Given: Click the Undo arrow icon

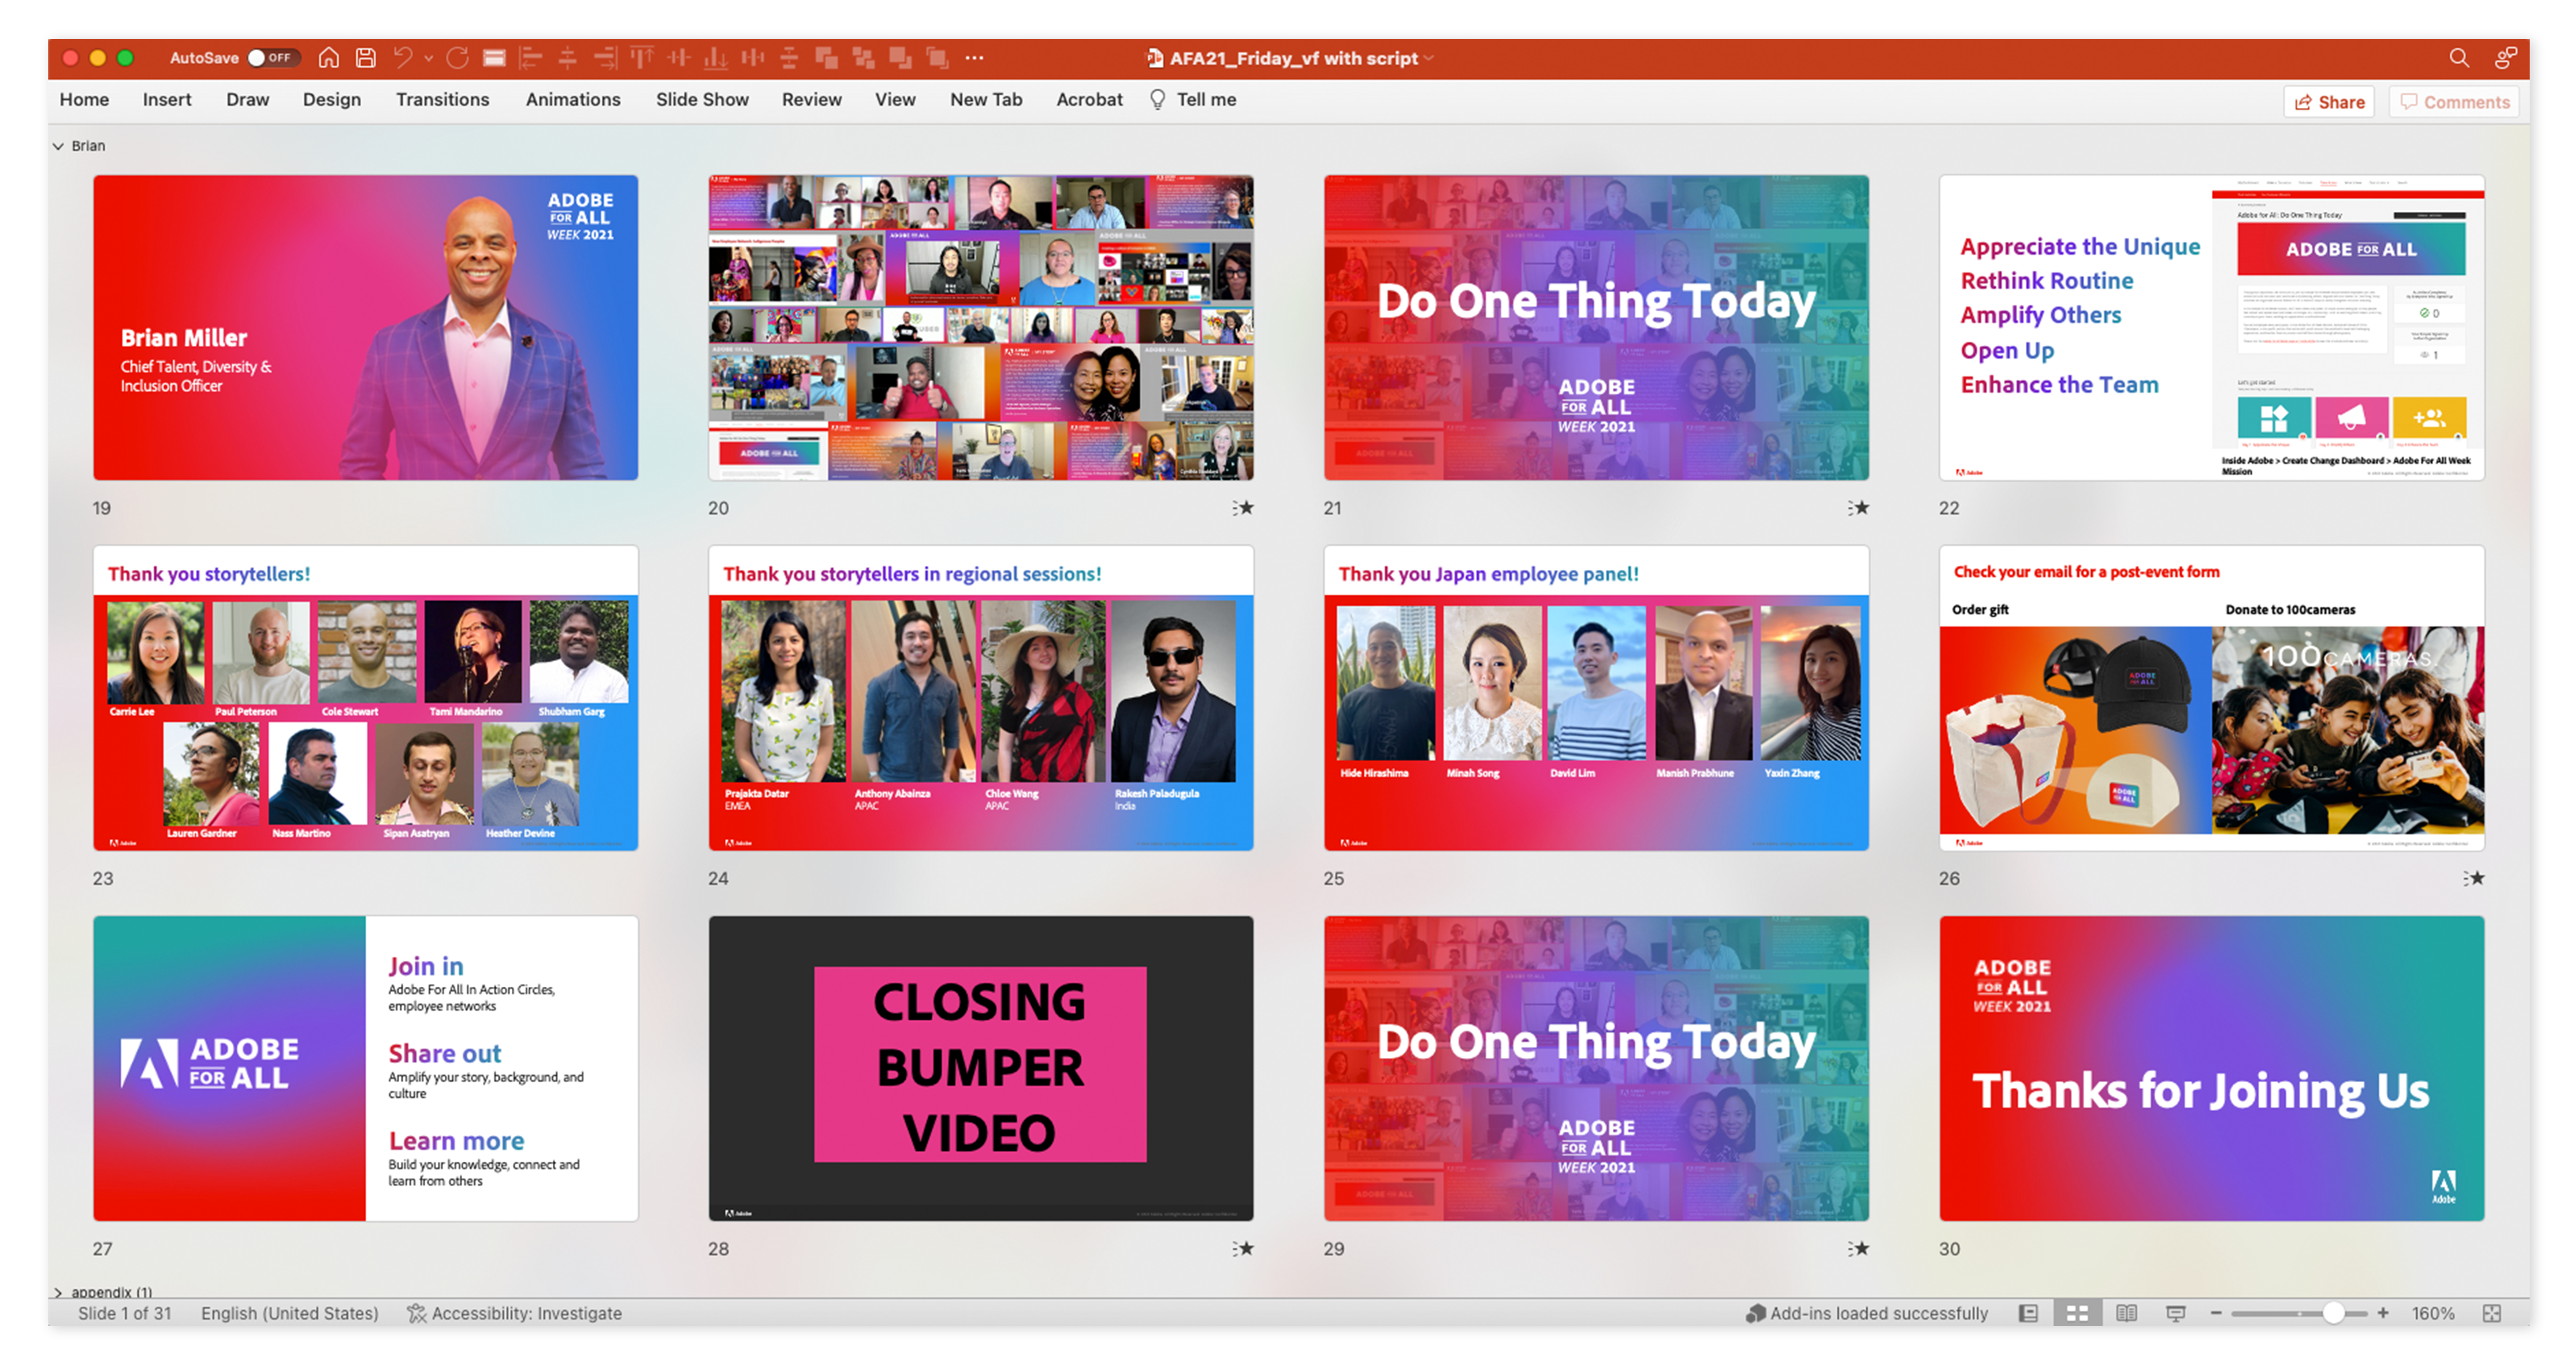Looking at the screenshot, I should point(402,58).
